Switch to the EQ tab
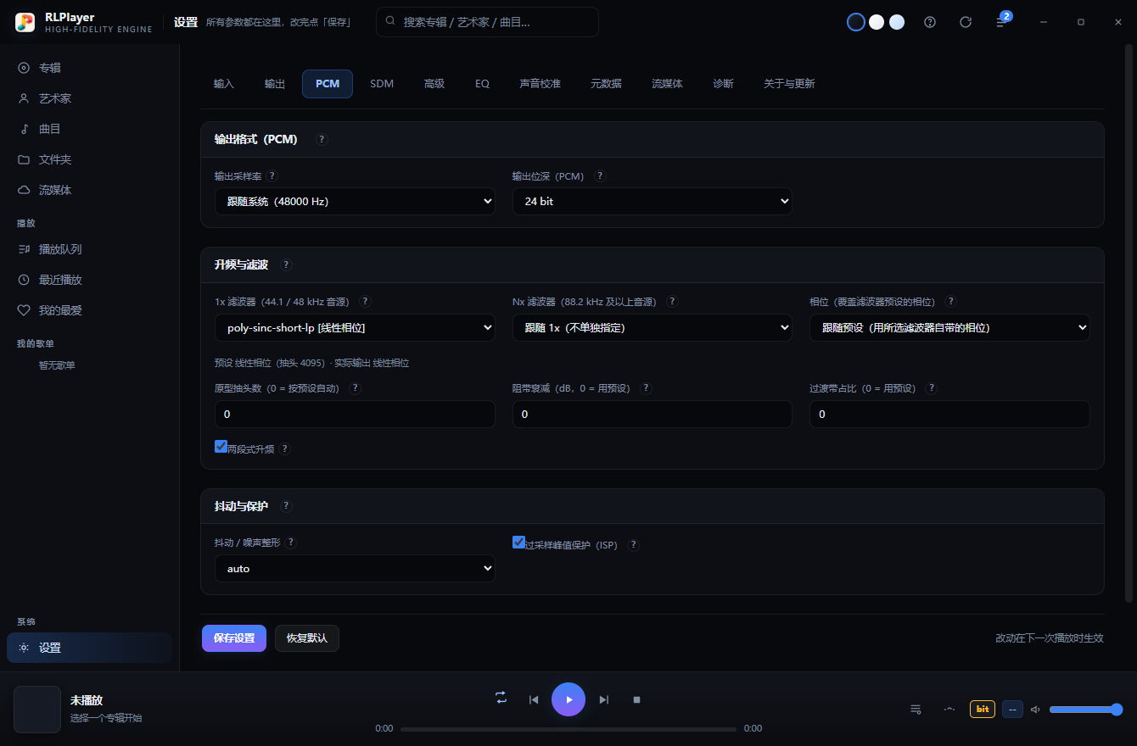This screenshot has width=1137, height=746. coord(482,84)
